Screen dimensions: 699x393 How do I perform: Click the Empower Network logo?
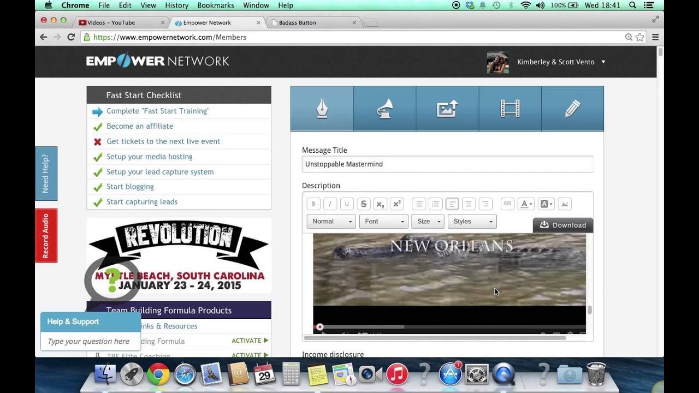click(158, 61)
